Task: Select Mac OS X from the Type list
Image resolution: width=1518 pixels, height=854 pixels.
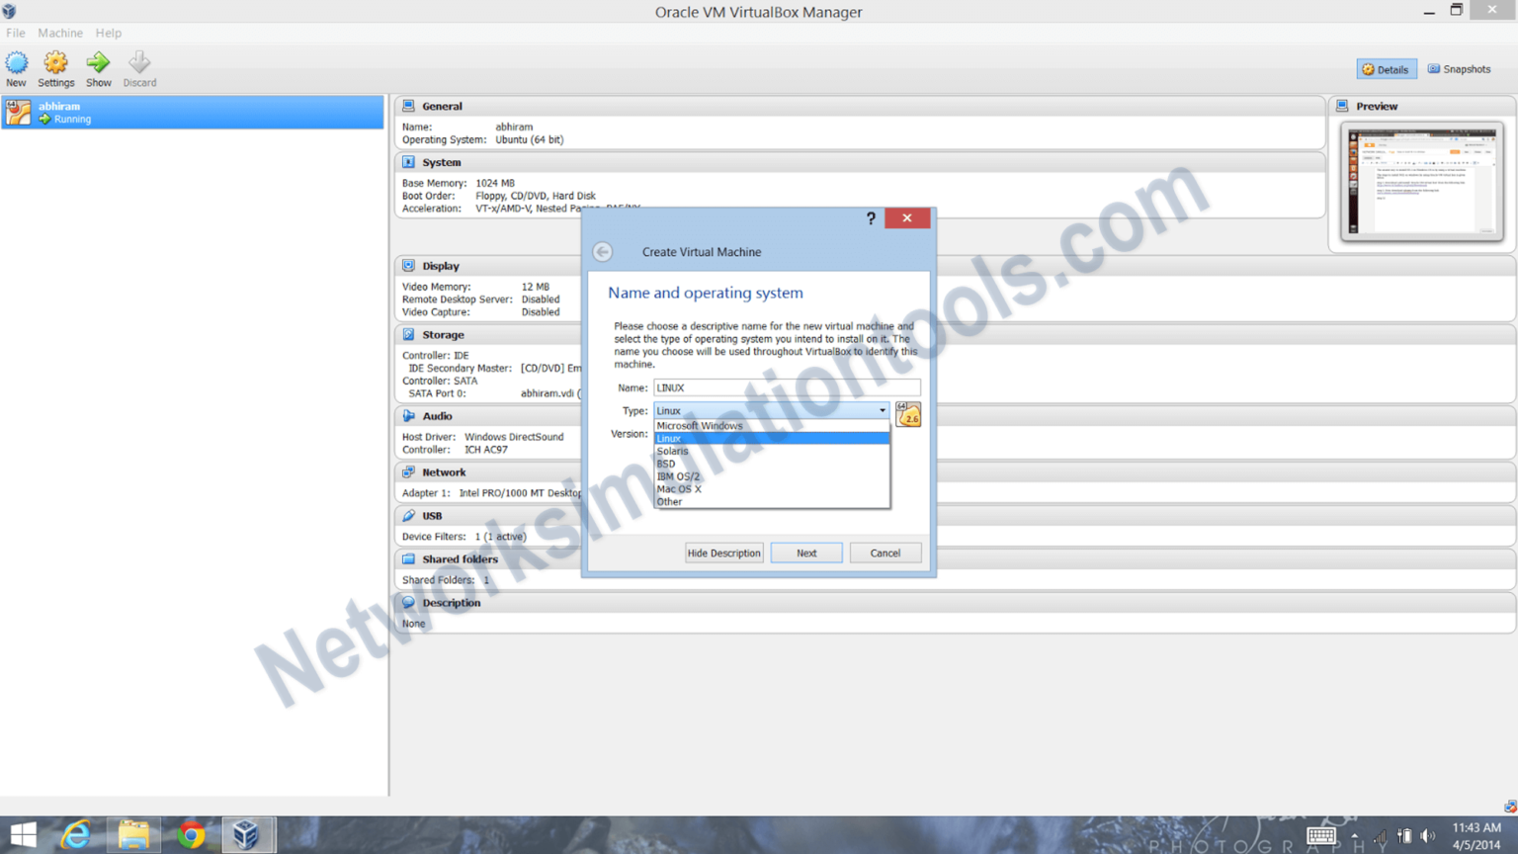Action: [679, 488]
